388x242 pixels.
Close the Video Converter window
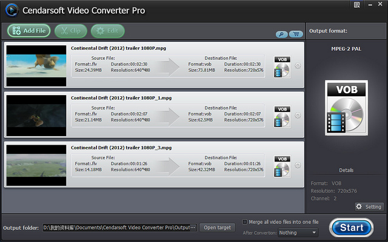[x=380, y=4]
